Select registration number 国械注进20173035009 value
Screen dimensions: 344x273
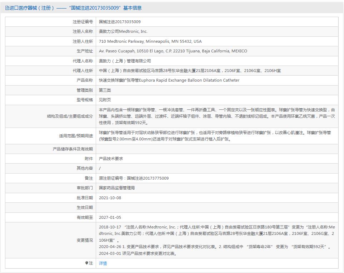tap(120, 22)
